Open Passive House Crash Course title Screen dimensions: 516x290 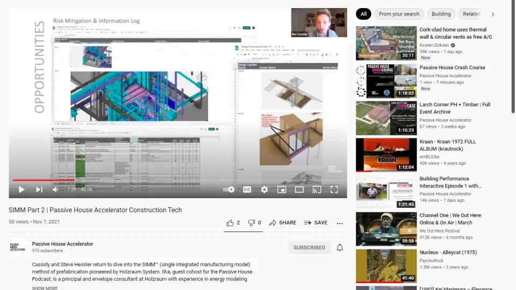pyautogui.click(x=452, y=68)
